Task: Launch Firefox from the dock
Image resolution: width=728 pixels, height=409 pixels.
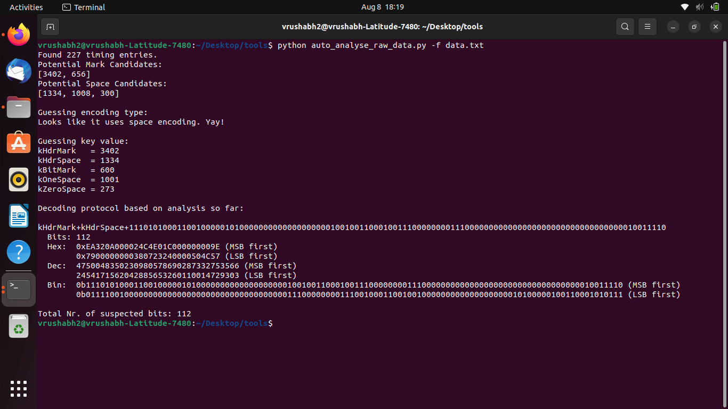Action: [19, 35]
